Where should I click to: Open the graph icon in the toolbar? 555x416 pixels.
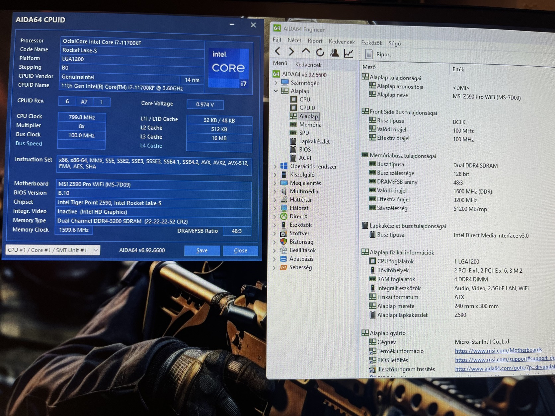click(x=349, y=53)
